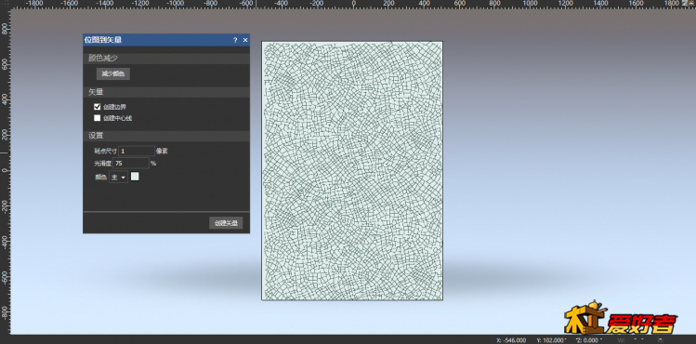This screenshot has width=696, height=344.
Task: Click the X coordinate readout -546.000
Action: point(511,340)
